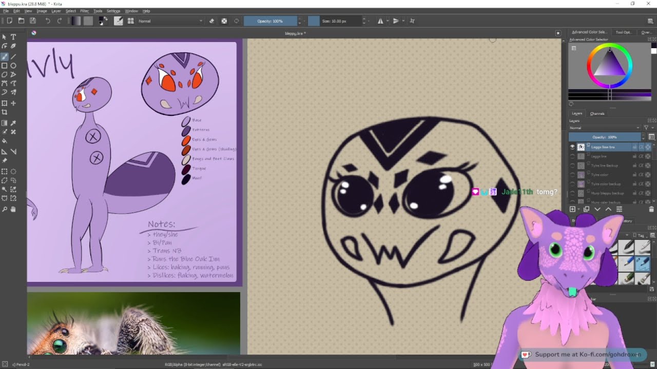Select the Zoom magnifier tool
Viewport: 657px width, 369px height.
[5, 209]
